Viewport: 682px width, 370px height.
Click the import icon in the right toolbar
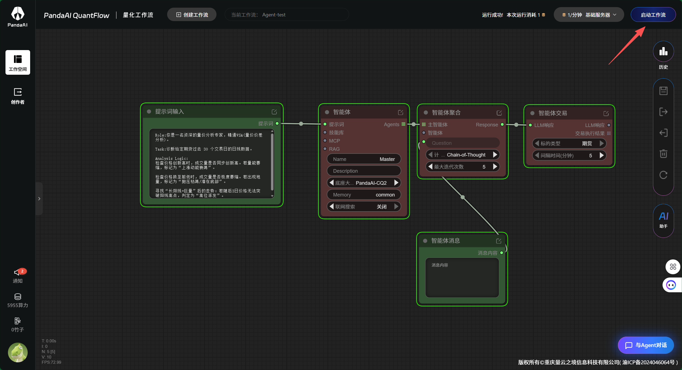(663, 132)
